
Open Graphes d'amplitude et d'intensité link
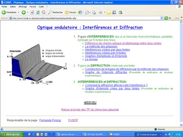pos(106,56)
